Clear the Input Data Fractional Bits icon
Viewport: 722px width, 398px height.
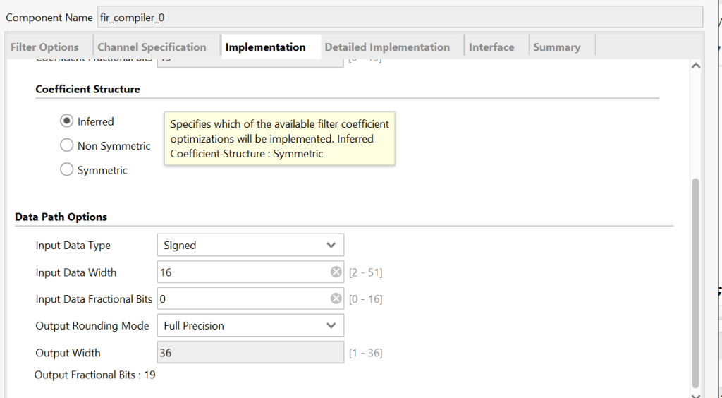[x=336, y=299]
